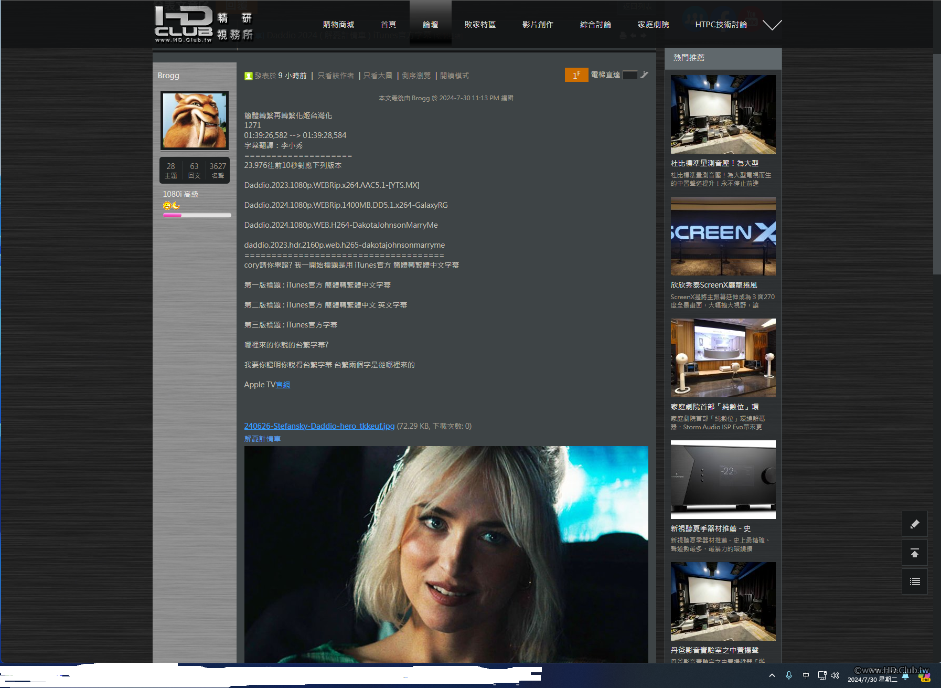Click the floating back-to-top arrow button

point(915,553)
